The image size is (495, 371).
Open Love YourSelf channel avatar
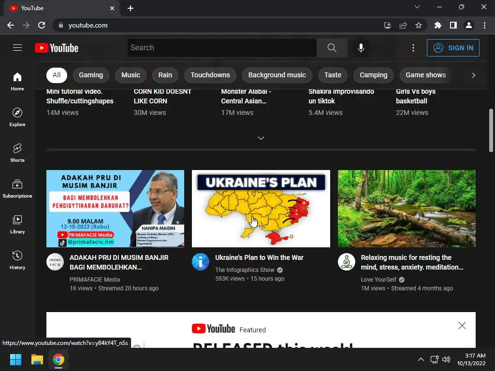[346, 262]
